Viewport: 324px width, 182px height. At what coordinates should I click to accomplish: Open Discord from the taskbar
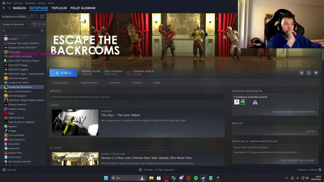(x=181, y=178)
